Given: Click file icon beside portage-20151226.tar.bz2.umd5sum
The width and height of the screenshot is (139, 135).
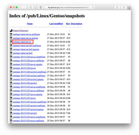Looking at the screenshot, I should point(11,72).
